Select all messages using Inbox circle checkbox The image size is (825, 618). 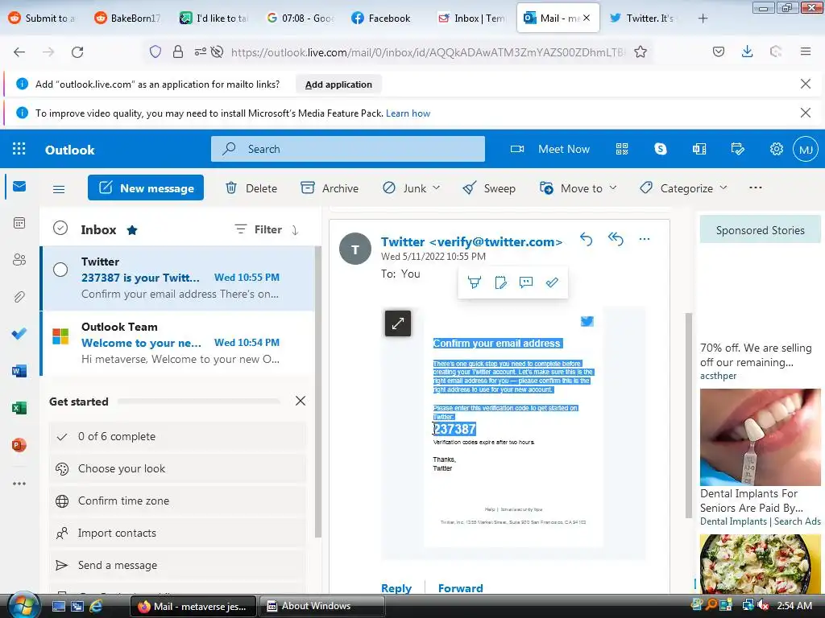[60, 228]
